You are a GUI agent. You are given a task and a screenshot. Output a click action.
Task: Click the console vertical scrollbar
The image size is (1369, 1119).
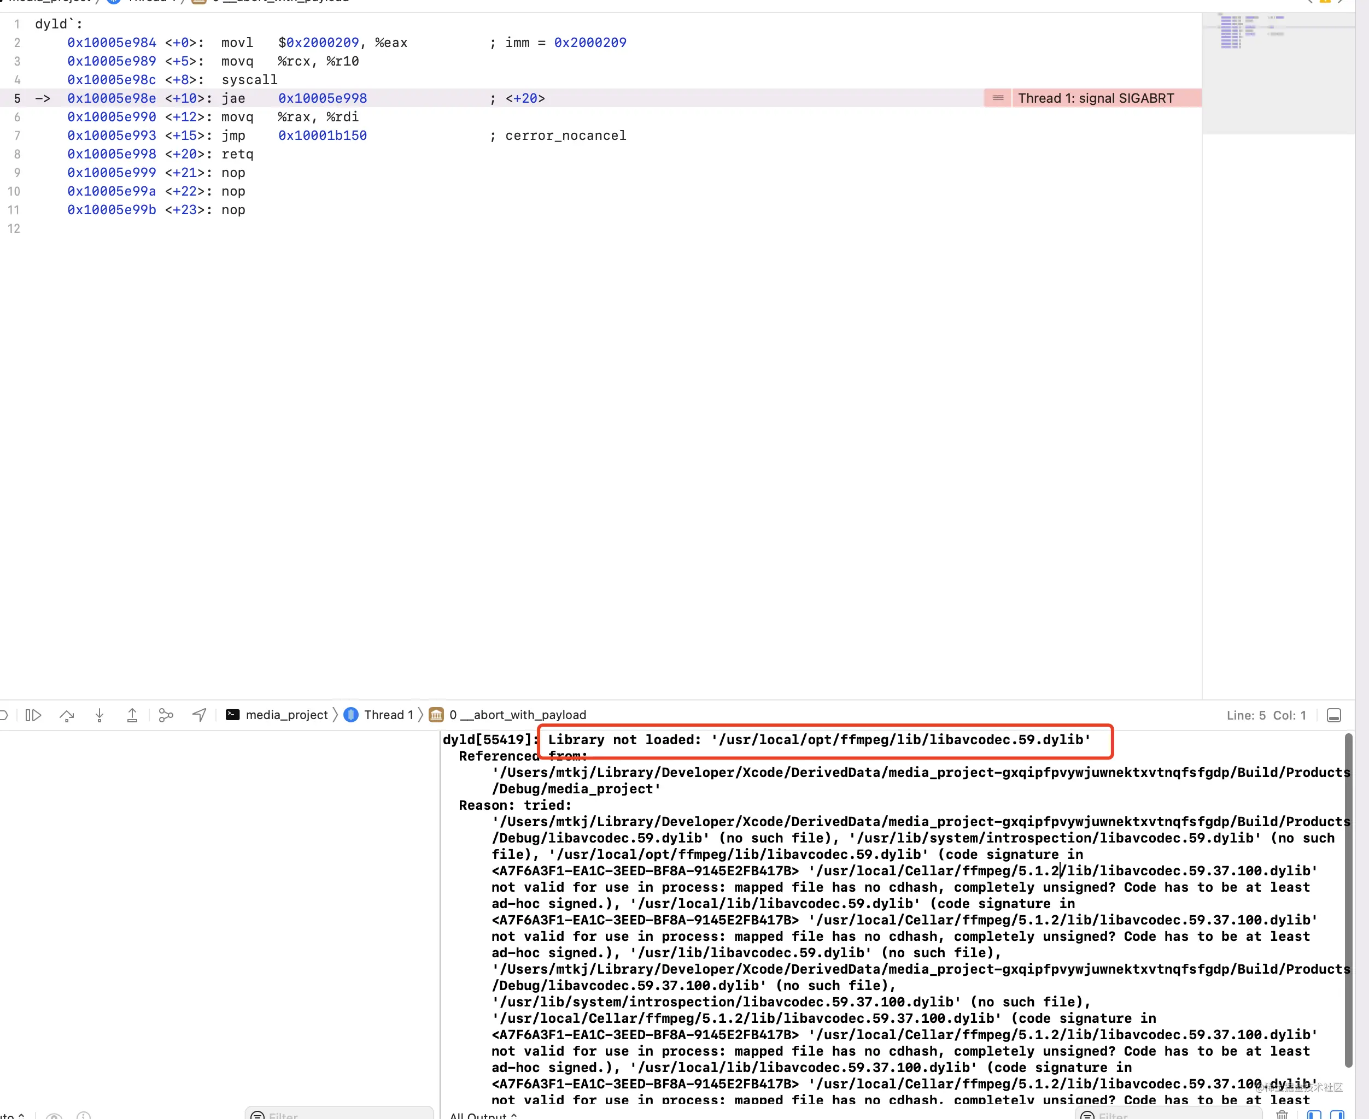pos(1348,903)
